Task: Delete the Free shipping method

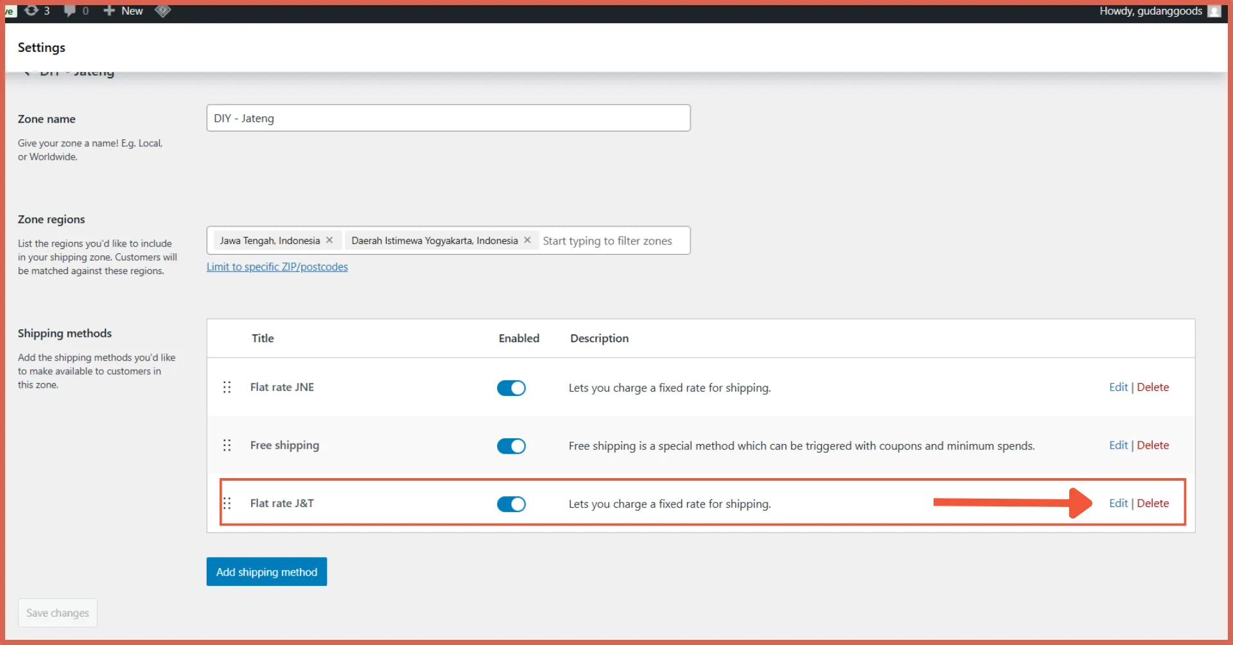Action: [x=1153, y=445]
